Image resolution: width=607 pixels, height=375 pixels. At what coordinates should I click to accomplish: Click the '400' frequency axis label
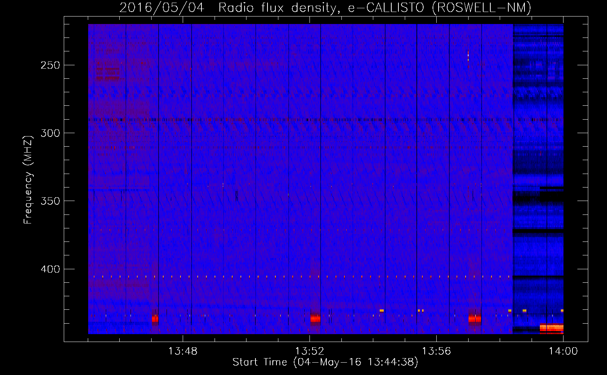pos(50,269)
